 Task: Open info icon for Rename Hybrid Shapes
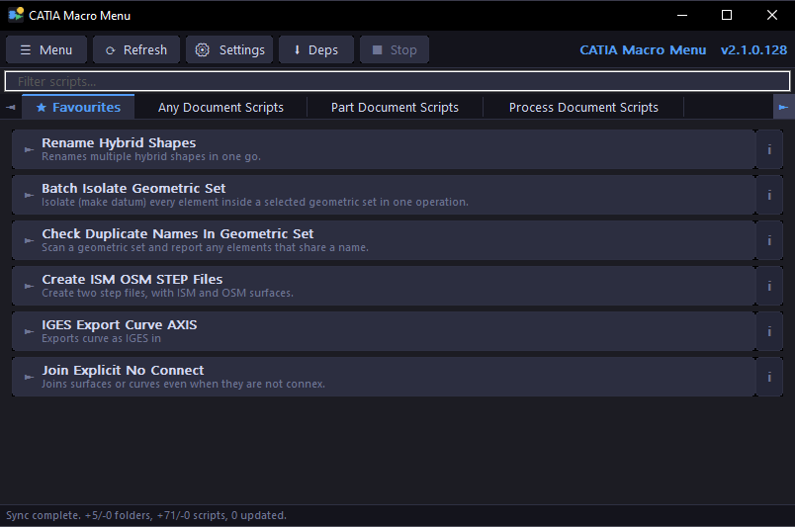(769, 149)
